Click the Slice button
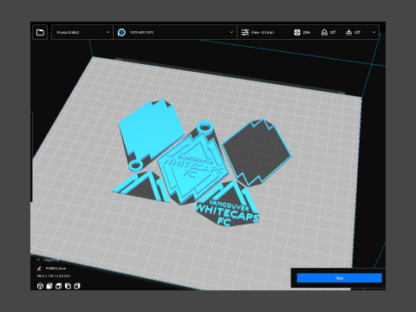Viewport: 416px width, 312px height. click(x=339, y=278)
